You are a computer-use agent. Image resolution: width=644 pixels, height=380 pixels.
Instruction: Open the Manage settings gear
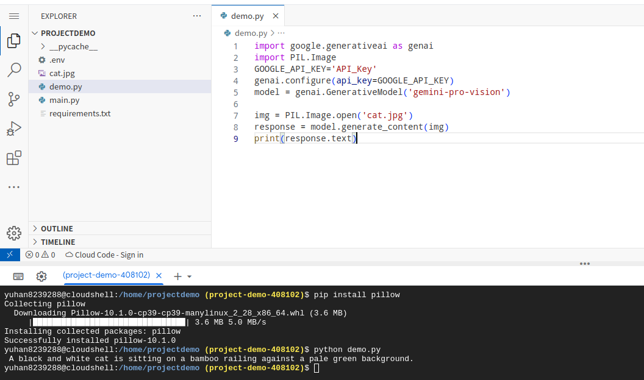click(x=14, y=233)
